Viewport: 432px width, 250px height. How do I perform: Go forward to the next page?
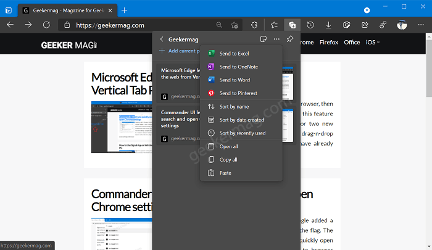point(28,25)
